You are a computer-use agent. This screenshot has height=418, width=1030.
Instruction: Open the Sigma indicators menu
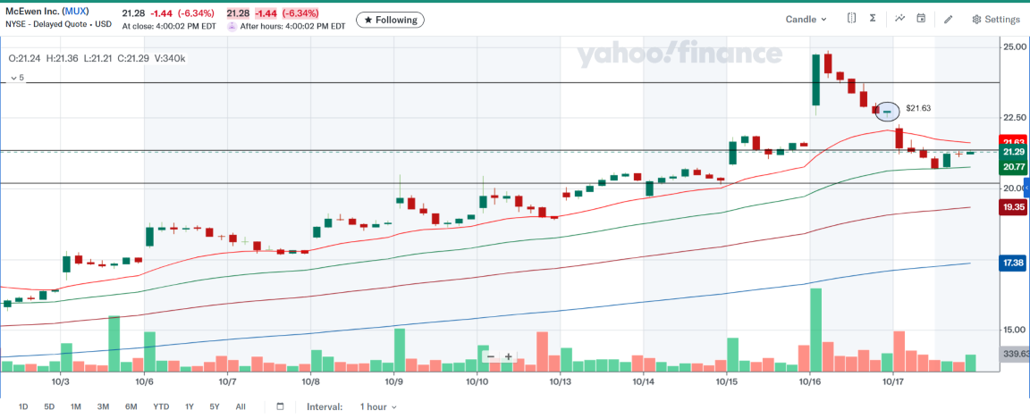873,19
